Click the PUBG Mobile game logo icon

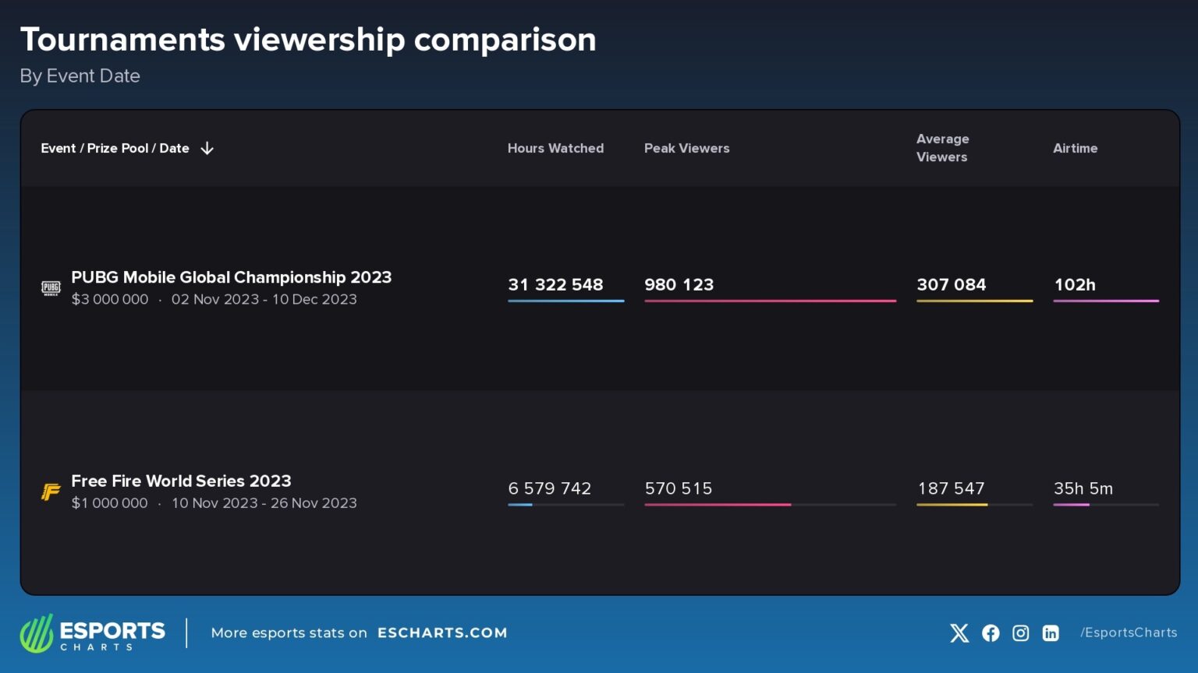tap(51, 288)
